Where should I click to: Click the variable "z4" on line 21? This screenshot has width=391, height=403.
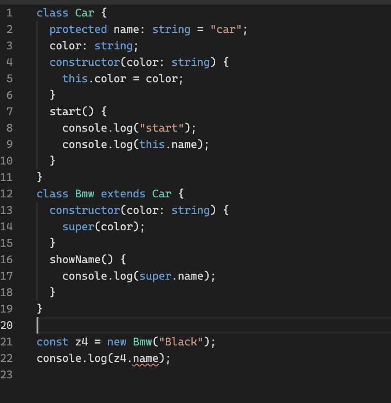point(81,342)
